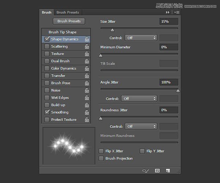Switch to the Brush tab

click(47, 12)
